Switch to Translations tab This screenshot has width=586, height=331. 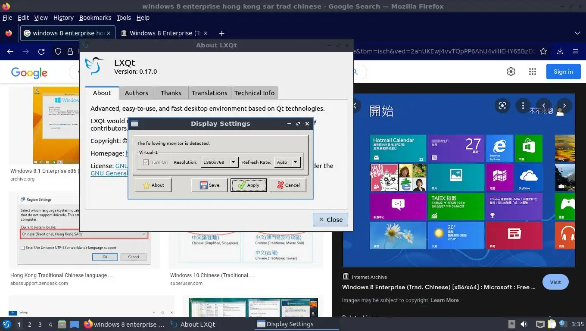[x=209, y=93]
